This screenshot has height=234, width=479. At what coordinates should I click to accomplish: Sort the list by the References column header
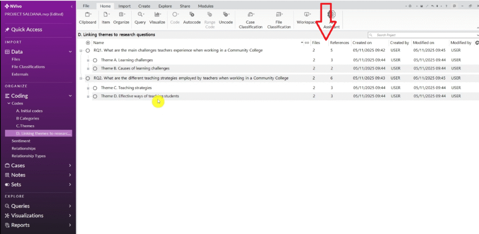339,43
